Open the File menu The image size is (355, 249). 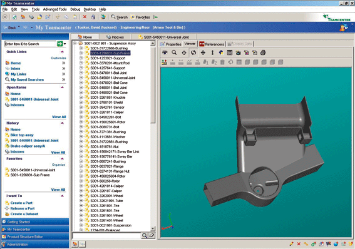(5, 9)
